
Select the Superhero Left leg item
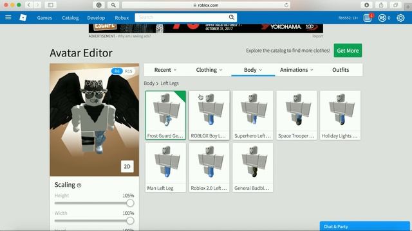[253, 116]
